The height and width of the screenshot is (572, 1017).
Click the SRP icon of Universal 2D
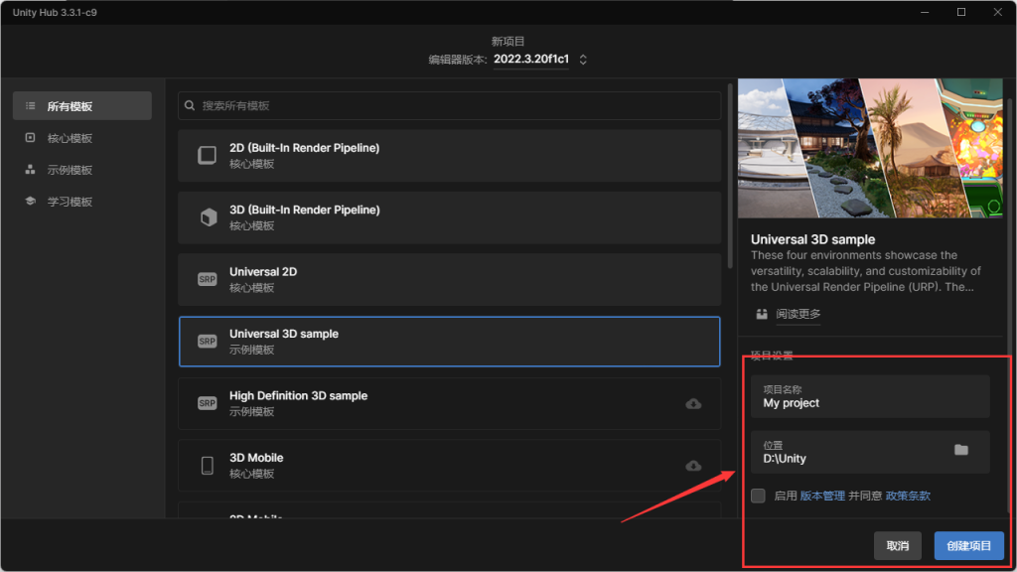pyautogui.click(x=207, y=280)
